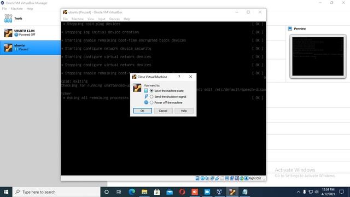The height and width of the screenshot is (197, 350).
Task: Open Task View on taskbar
Action: coord(119,192)
